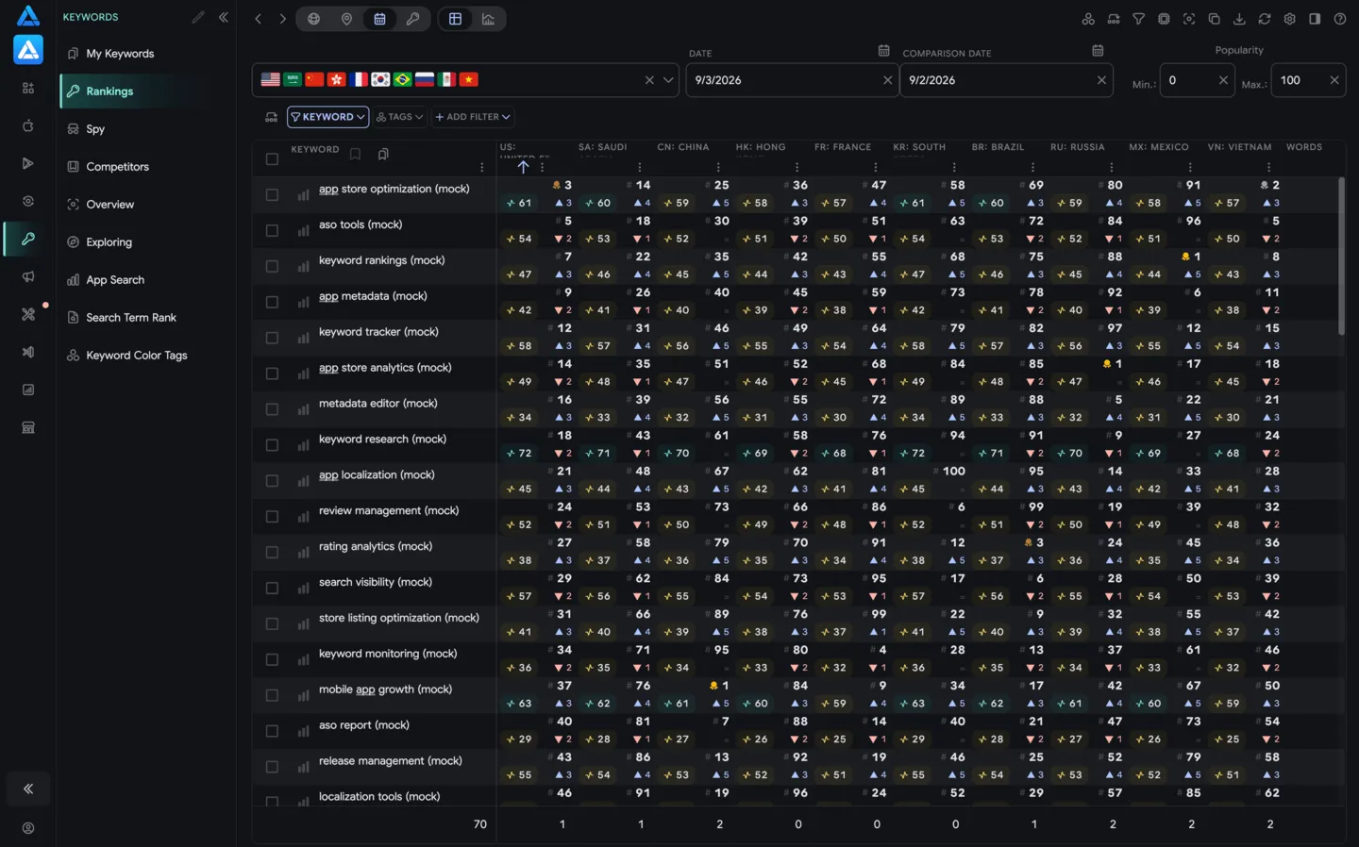
Task: Expand the country selector dropdown arrow
Action: tap(668, 80)
